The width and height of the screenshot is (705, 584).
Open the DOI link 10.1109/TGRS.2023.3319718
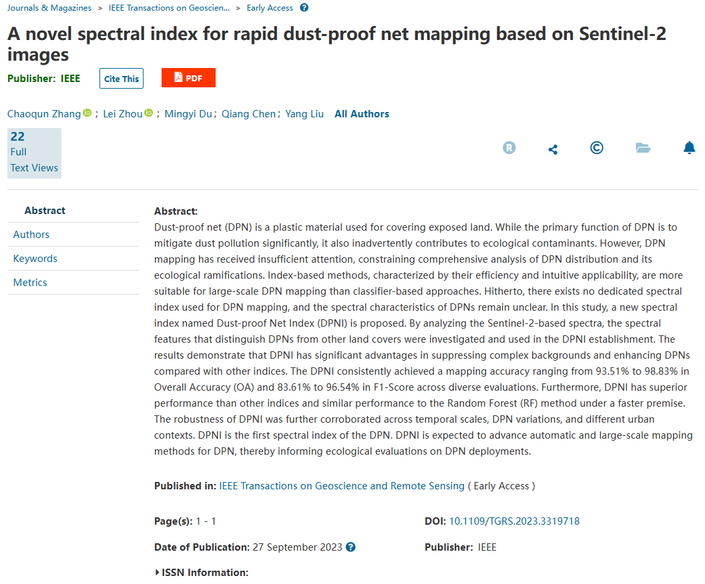click(514, 521)
